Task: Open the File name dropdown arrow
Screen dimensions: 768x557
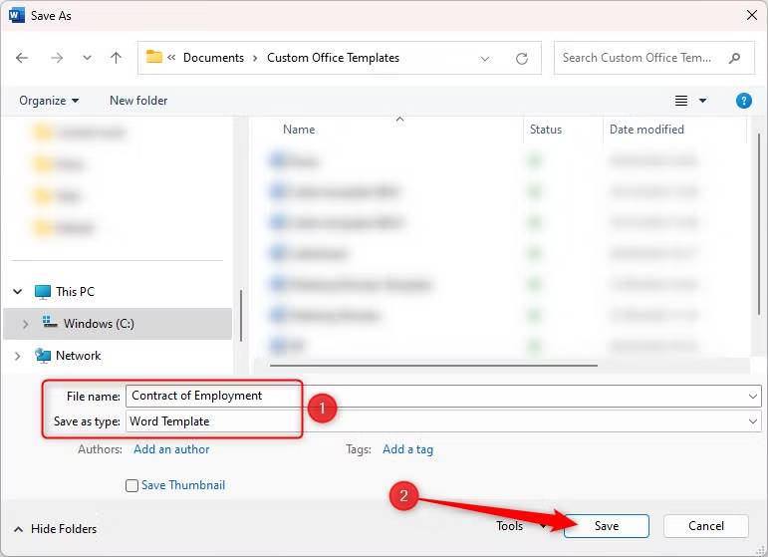Action: click(753, 396)
